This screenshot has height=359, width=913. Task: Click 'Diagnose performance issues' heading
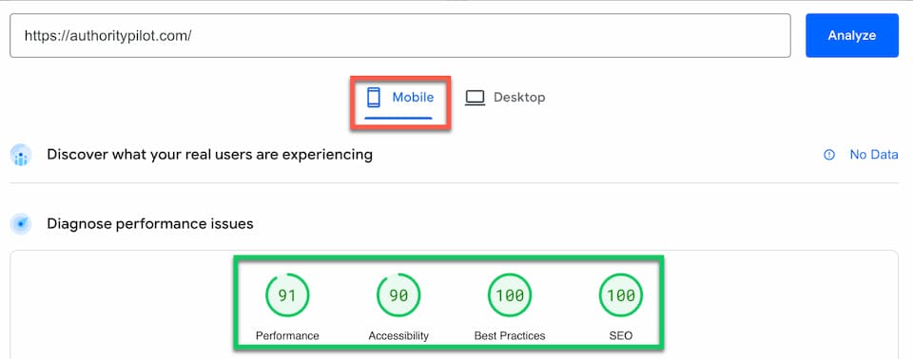[150, 223]
